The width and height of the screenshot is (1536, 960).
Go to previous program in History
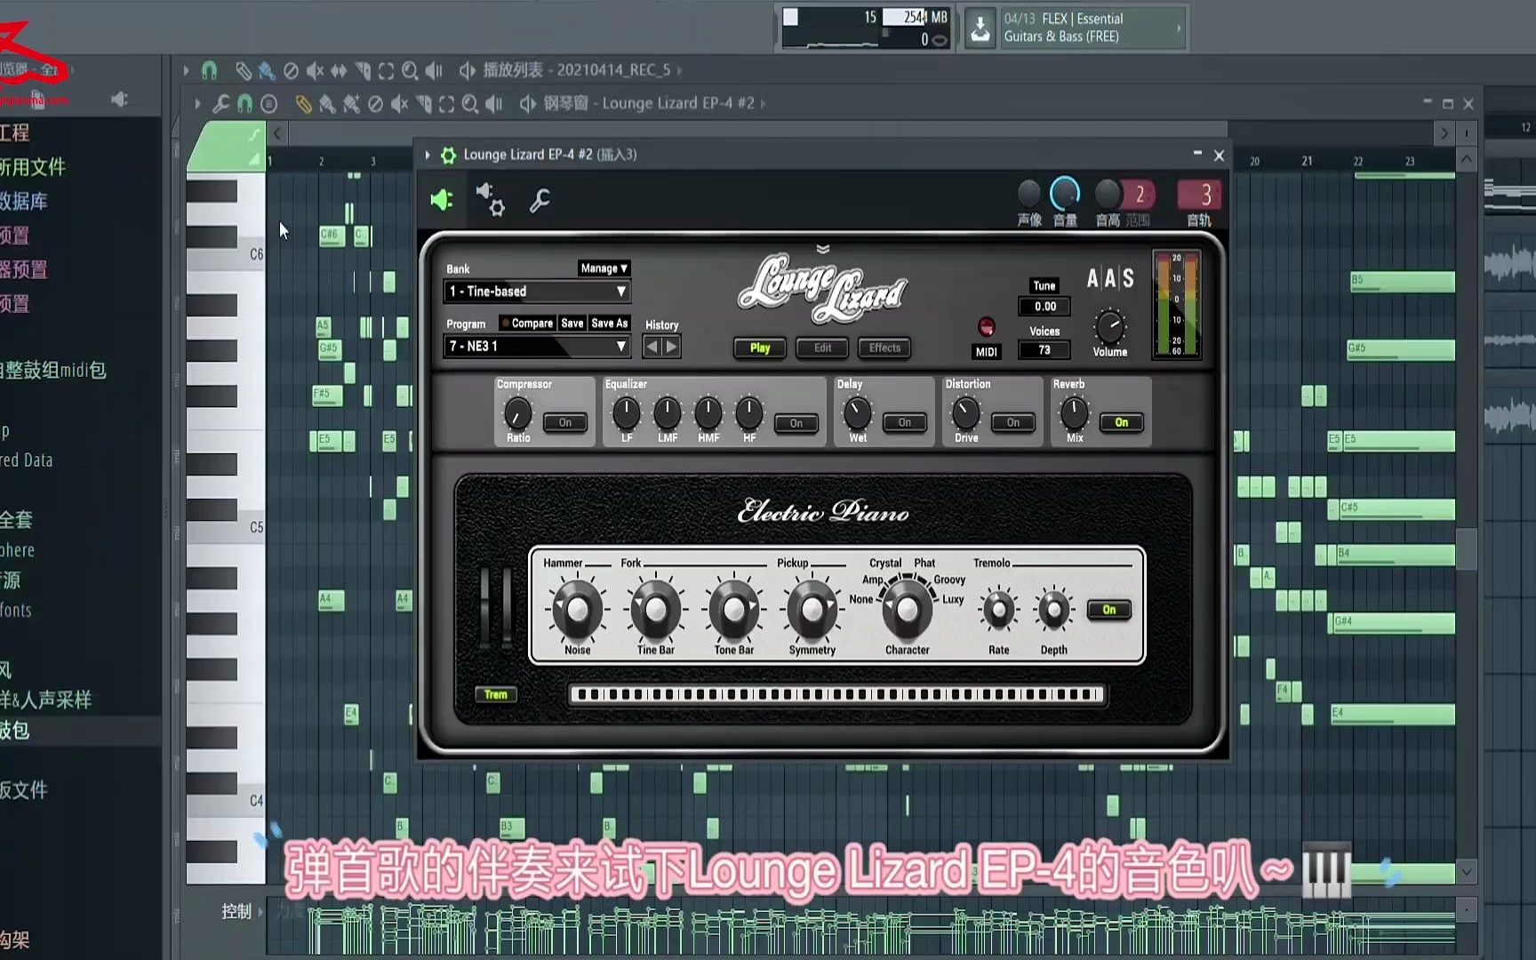(x=652, y=347)
